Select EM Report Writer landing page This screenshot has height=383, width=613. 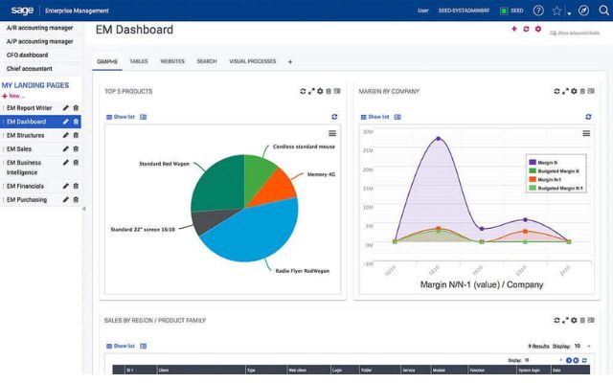point(30,108)
